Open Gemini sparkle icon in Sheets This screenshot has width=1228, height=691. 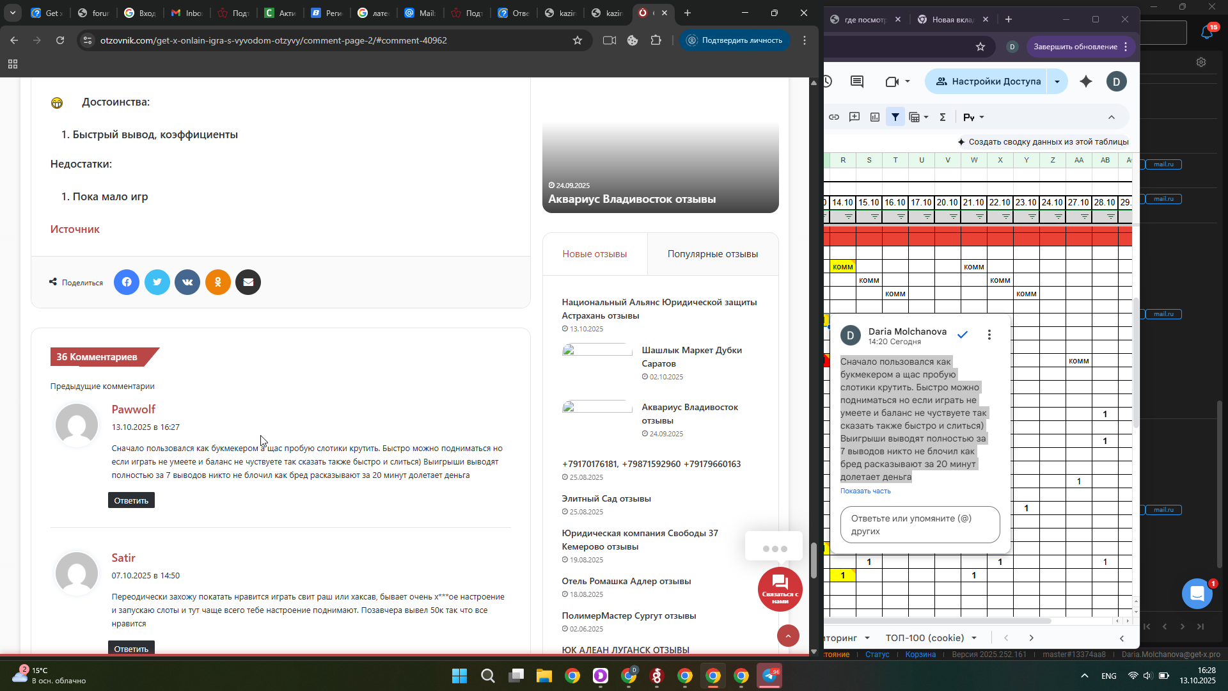1086,81
